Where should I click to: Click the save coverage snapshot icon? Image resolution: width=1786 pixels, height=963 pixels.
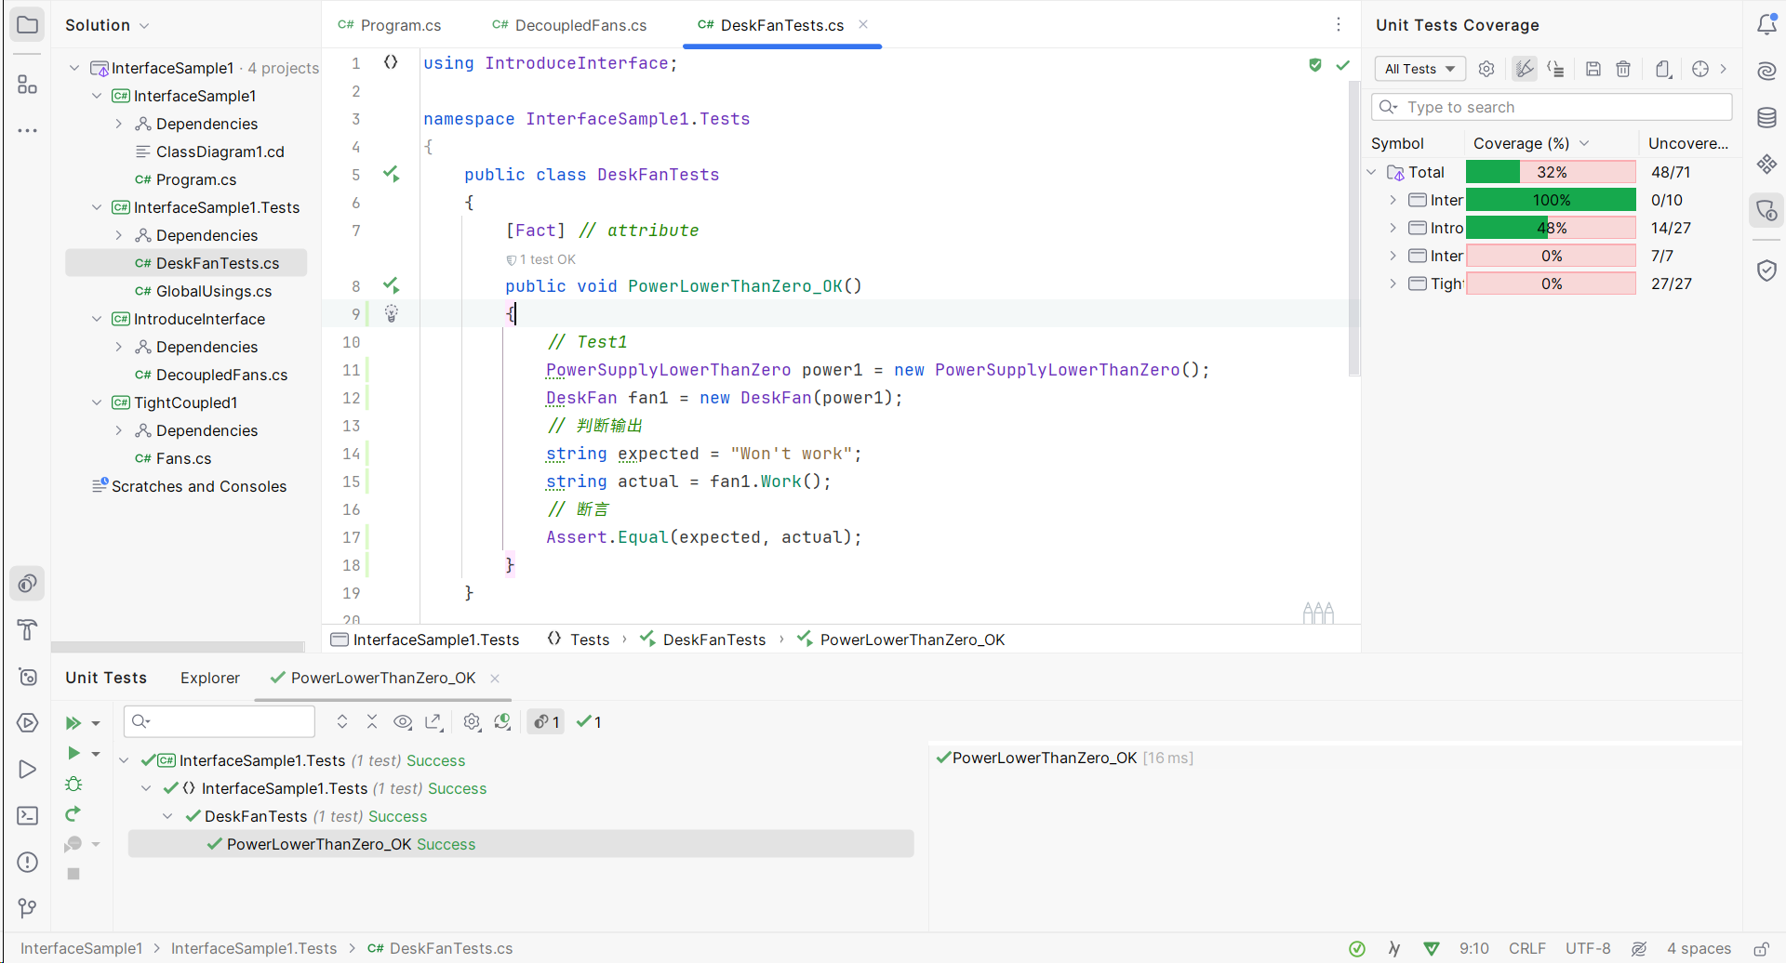click(1593, 69)
